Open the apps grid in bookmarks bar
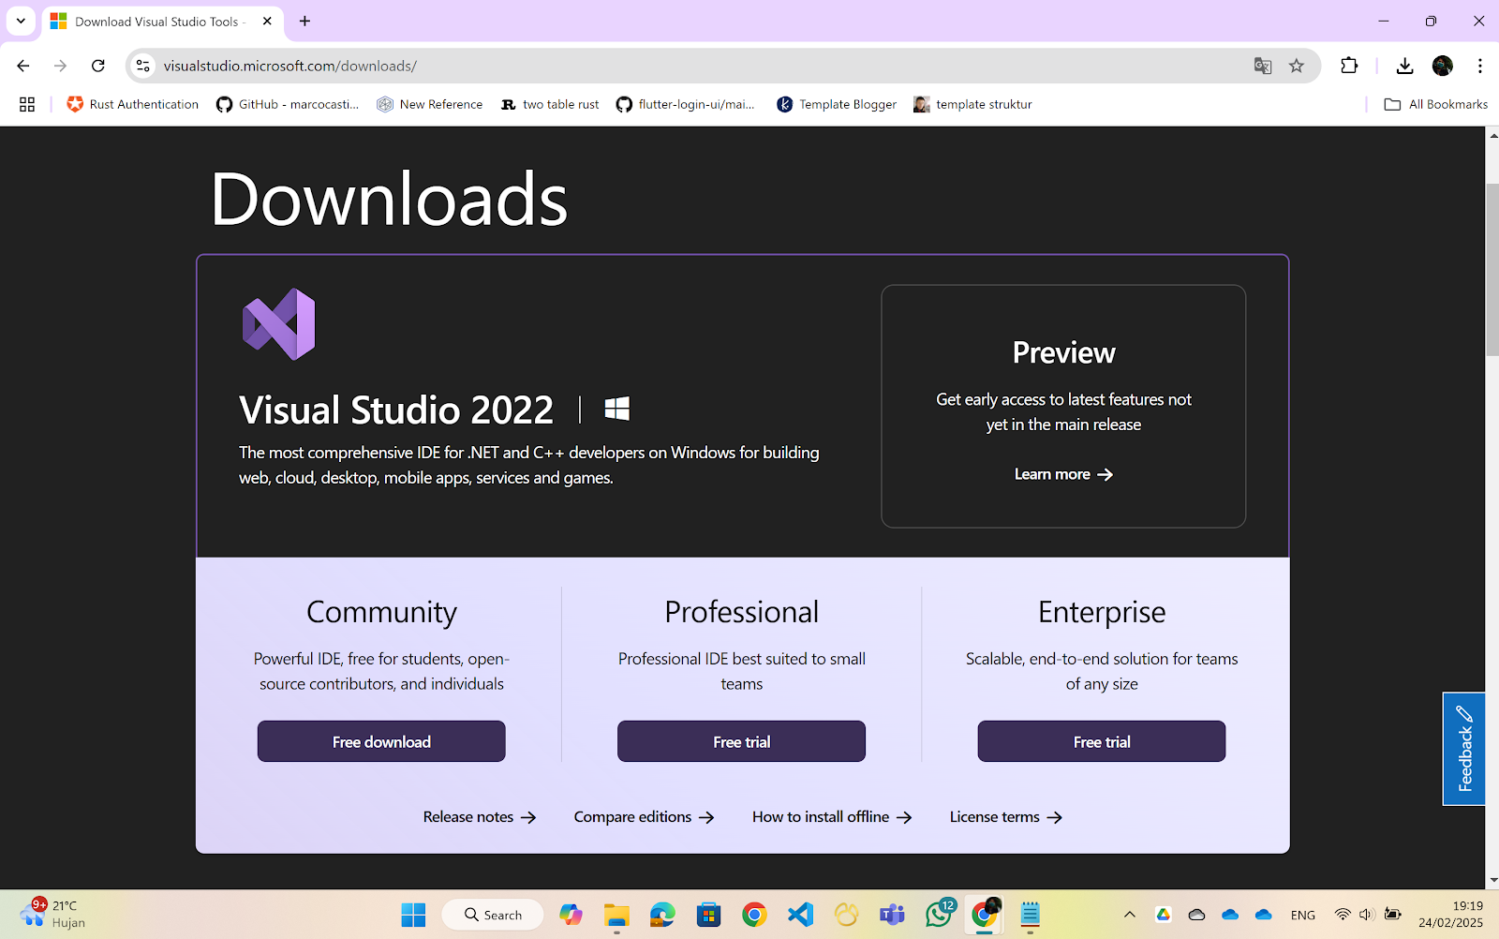This screenshot has width=1499, height=939. pos(27,104)
